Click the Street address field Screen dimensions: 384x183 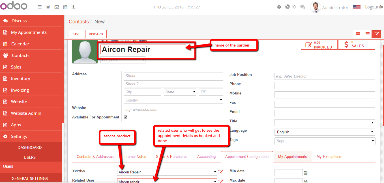pyautogui.click(x=173, y=76)
